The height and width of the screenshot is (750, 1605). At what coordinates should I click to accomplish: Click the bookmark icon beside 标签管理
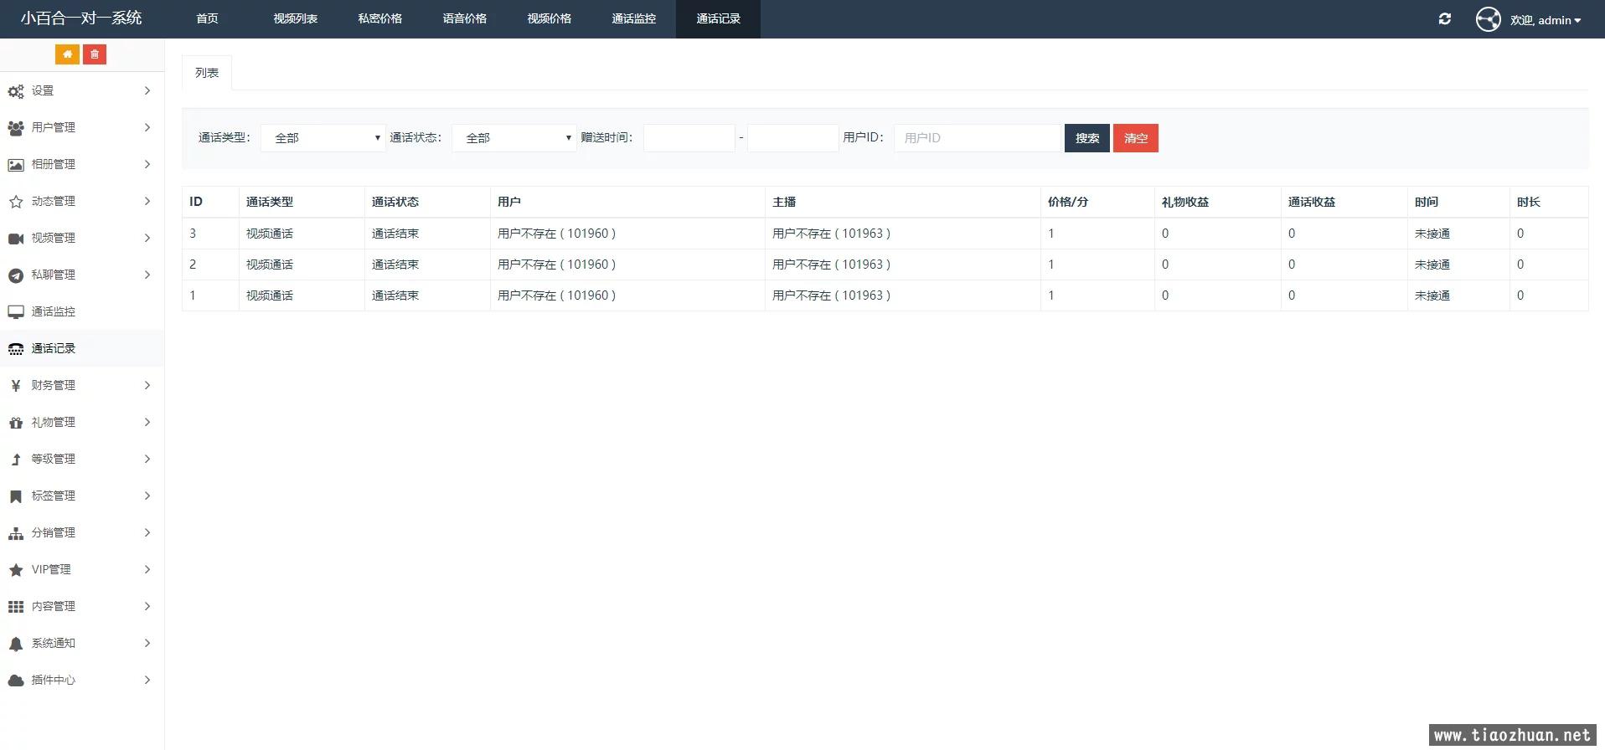click(x=16, y=496)
